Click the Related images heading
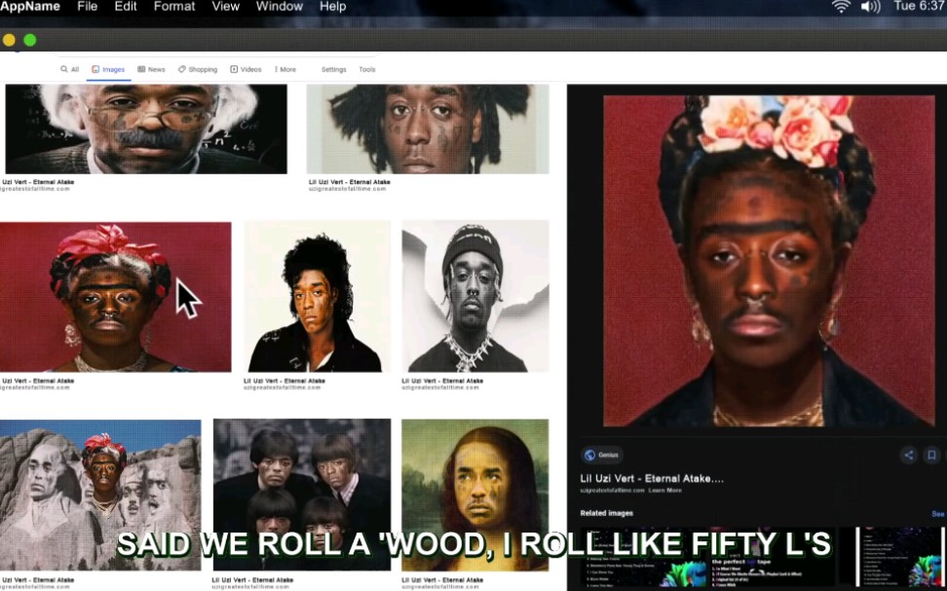Screen dimensions: 947x591 pos(606,513)
